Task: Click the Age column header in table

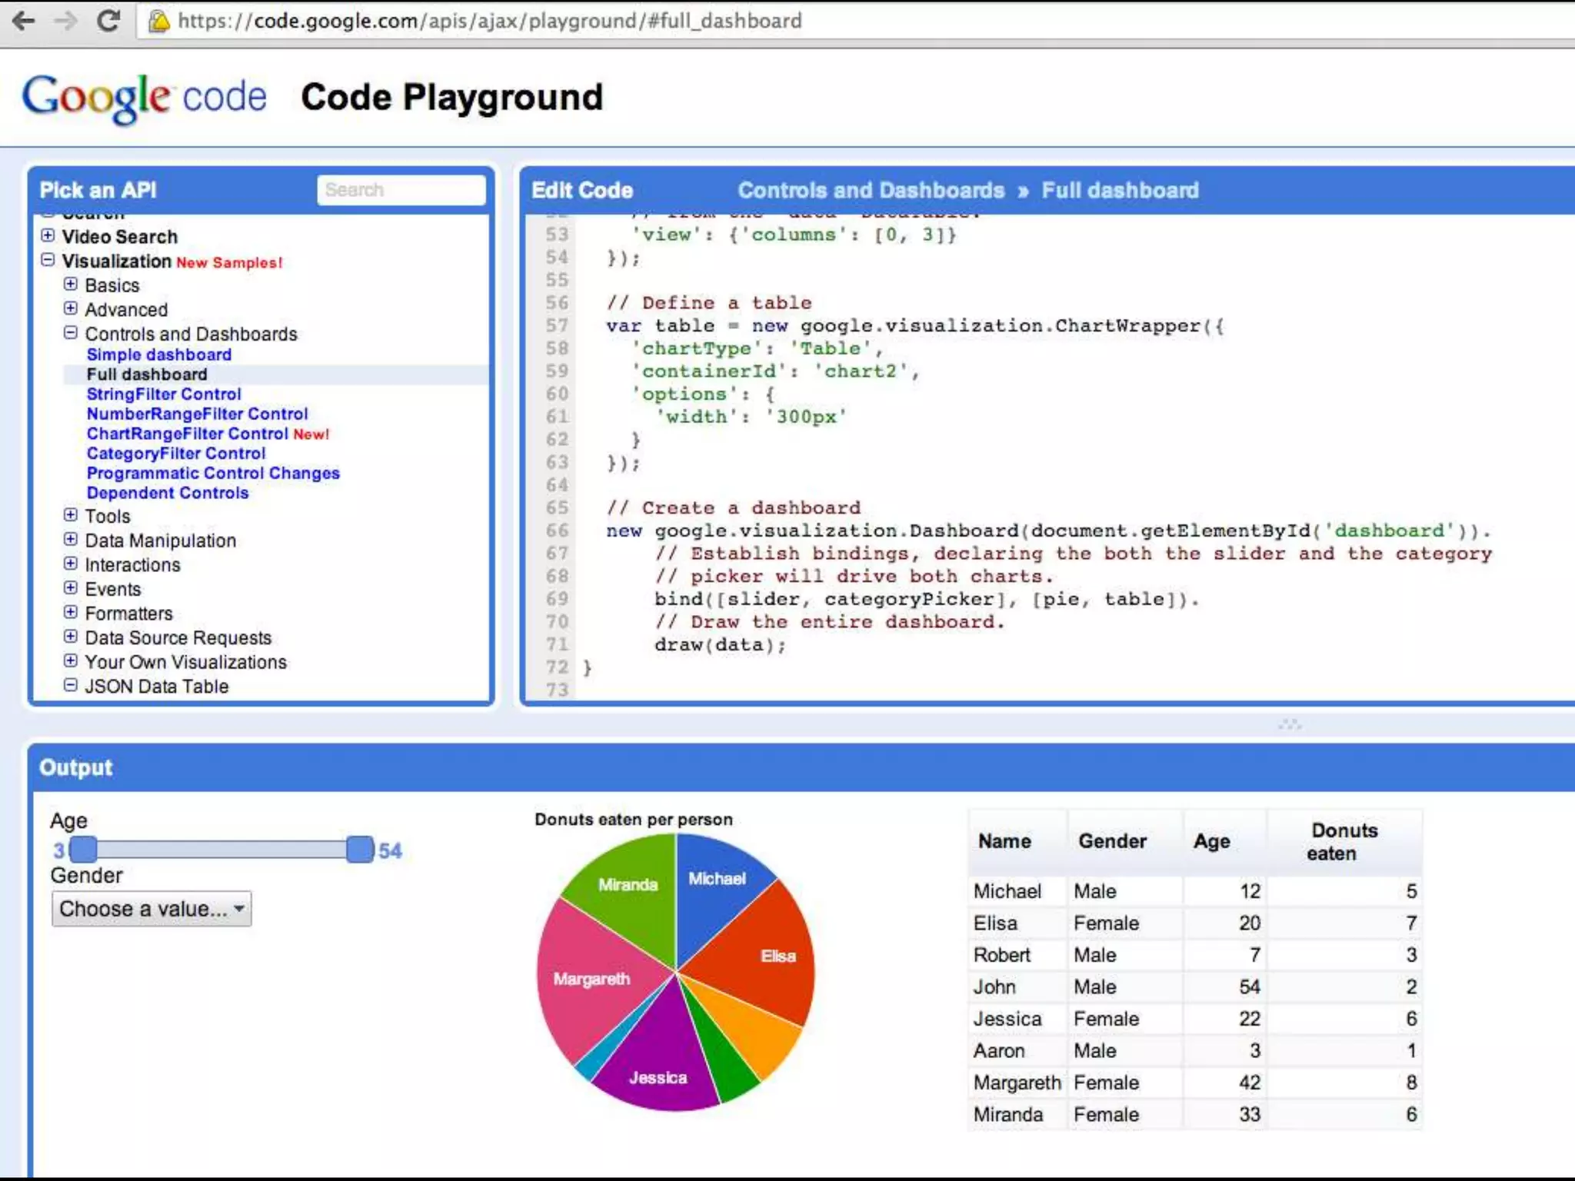Action: [x=1211, y=842]
